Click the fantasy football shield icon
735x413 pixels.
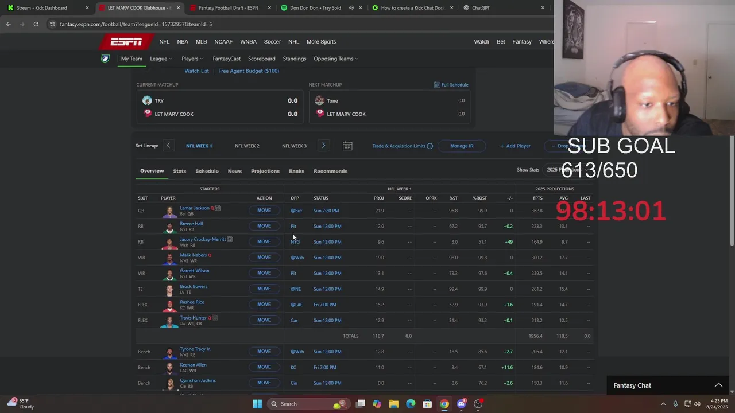(105, 59)
